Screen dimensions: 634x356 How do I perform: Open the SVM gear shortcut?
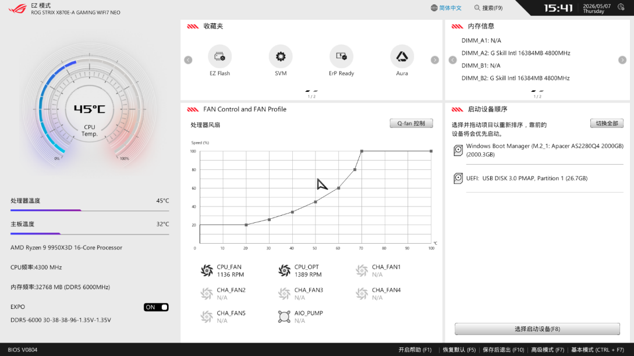(x=281, y=56)
